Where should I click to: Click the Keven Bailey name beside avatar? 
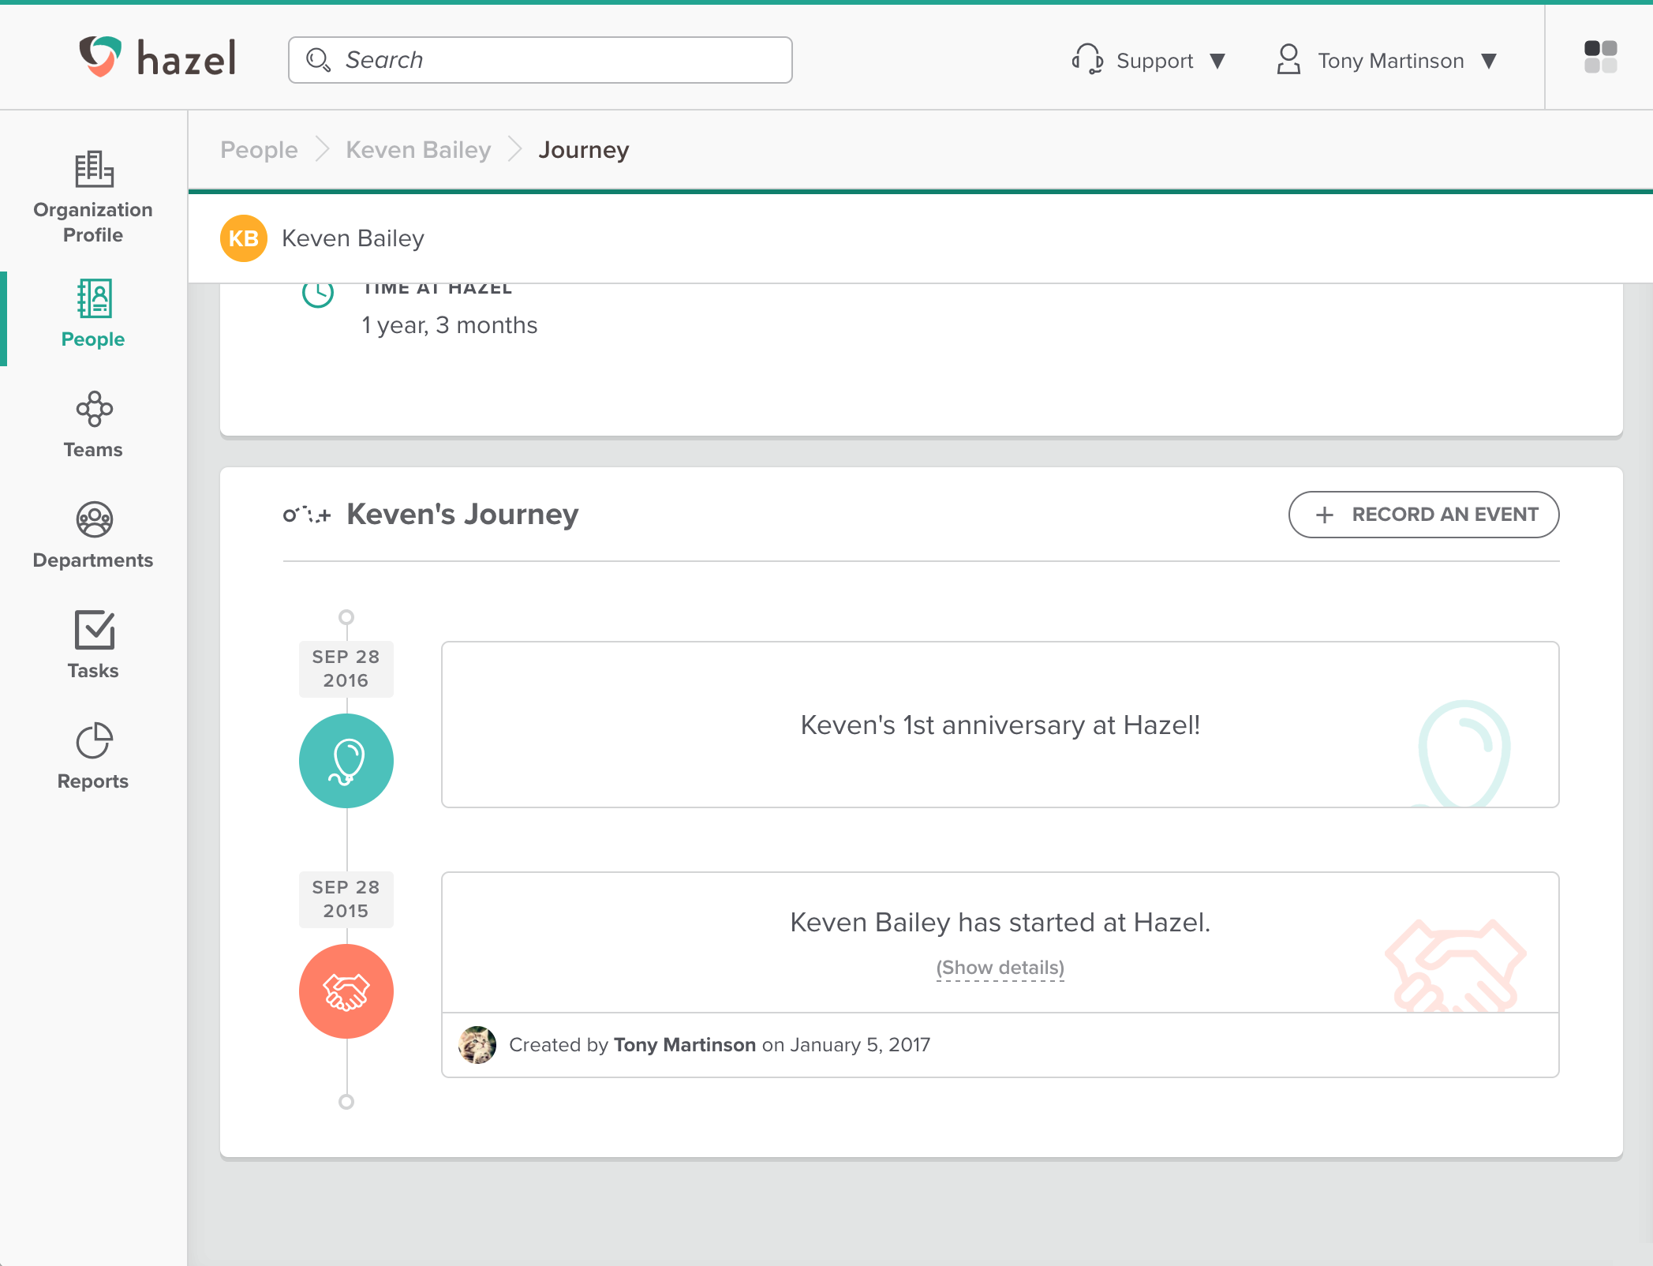pyautogui.click(x=353, y=238)
